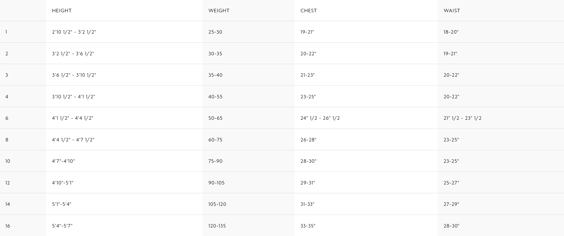Click weight range 40-55
The image size is (564, 236).
[215, 97]
